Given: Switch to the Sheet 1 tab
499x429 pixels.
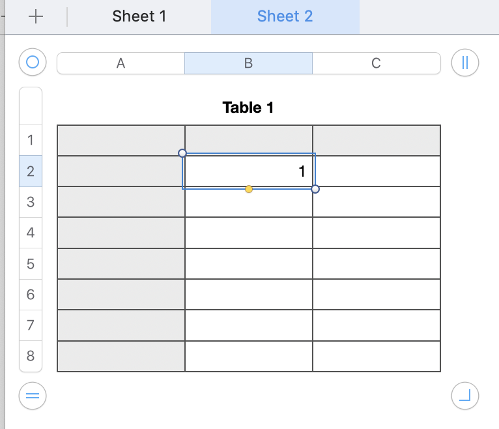Looking at the screenshot, I should (139, 17).
